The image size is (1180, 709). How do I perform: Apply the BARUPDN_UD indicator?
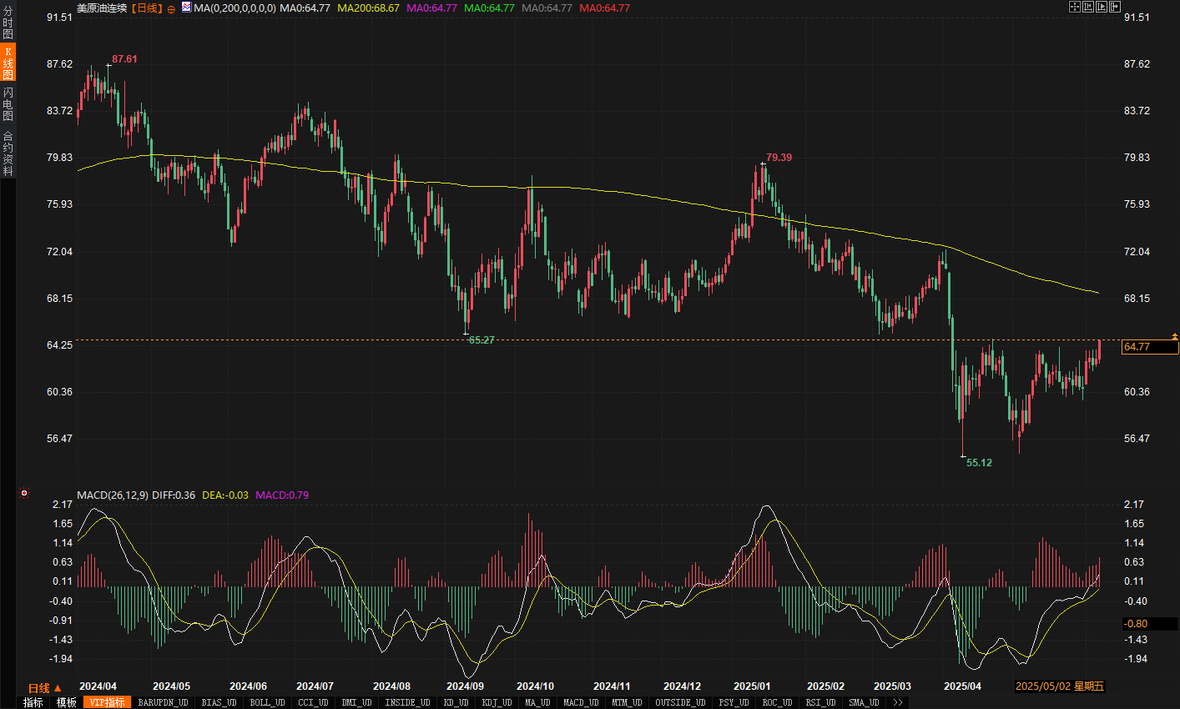click(x=164, y=702)
